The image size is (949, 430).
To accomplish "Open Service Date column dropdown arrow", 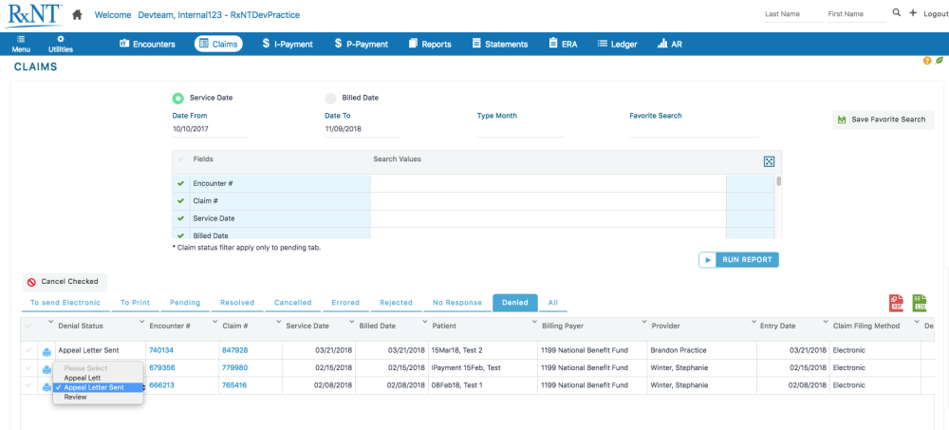I will pos(351,322).
